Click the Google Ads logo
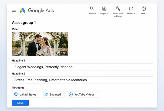 [x=23, y=10]
